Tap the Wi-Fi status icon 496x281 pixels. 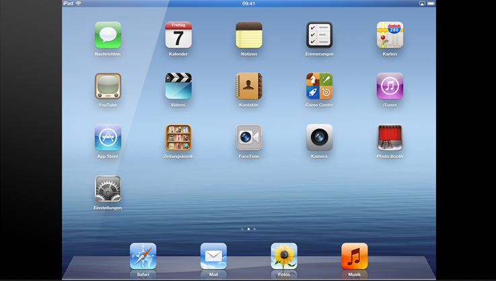[x=79, y=3]
